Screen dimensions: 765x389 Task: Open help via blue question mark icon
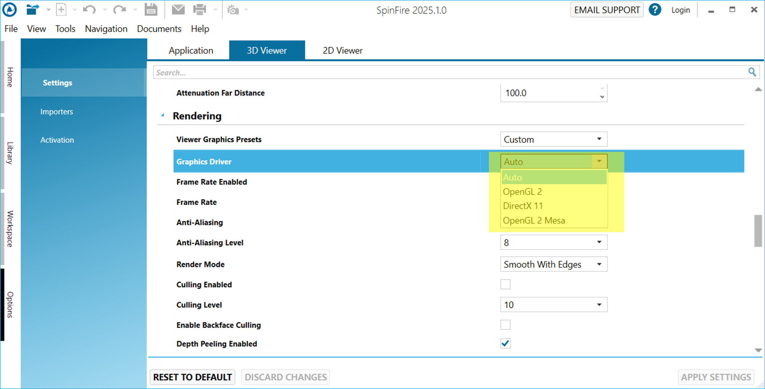pos(655,10)
